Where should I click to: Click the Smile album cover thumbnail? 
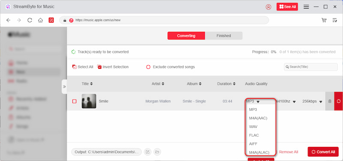(x=89, y=101)
